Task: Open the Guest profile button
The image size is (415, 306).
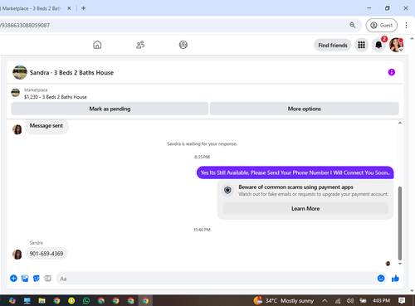Action: pyautogui.click(x=382, y=25)
